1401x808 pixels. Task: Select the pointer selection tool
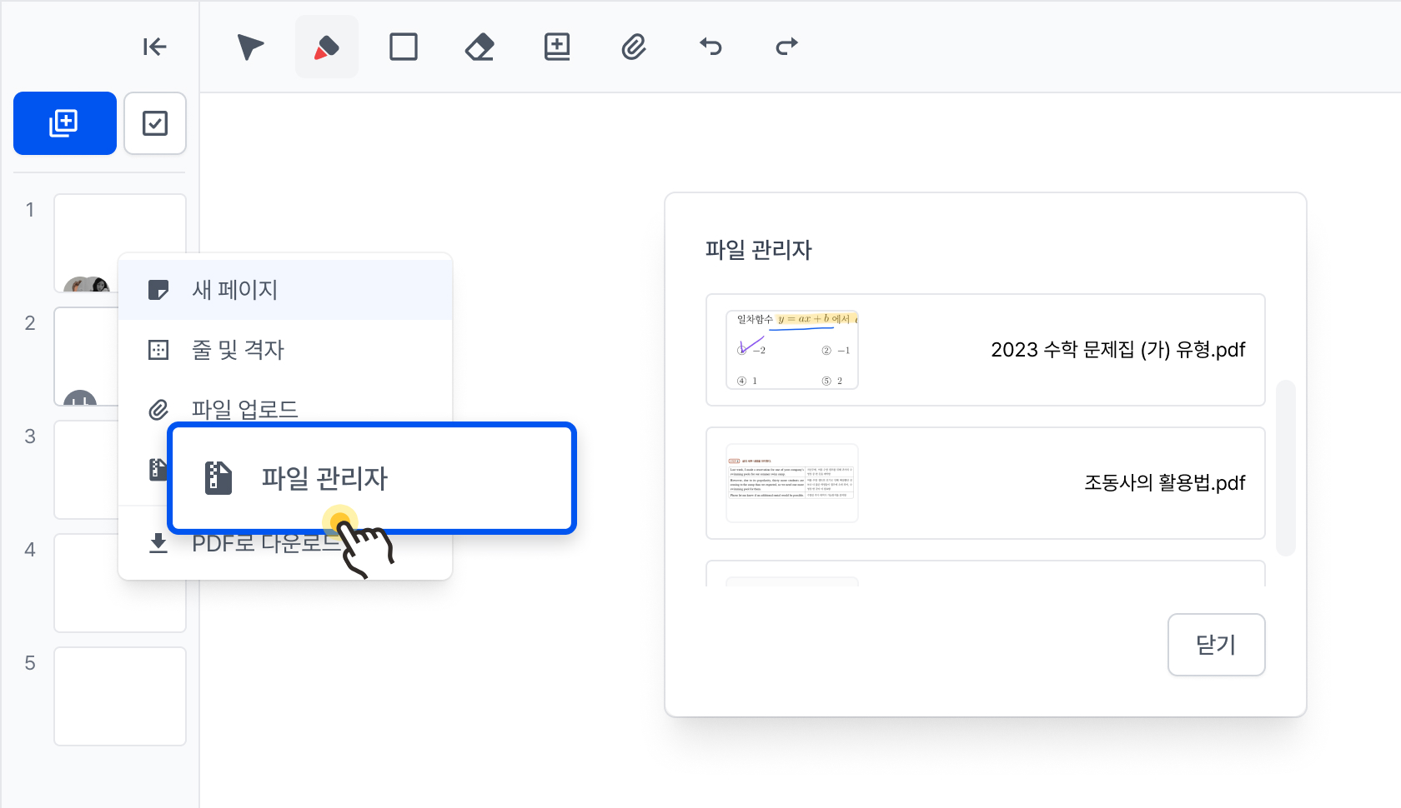[250, 47]
